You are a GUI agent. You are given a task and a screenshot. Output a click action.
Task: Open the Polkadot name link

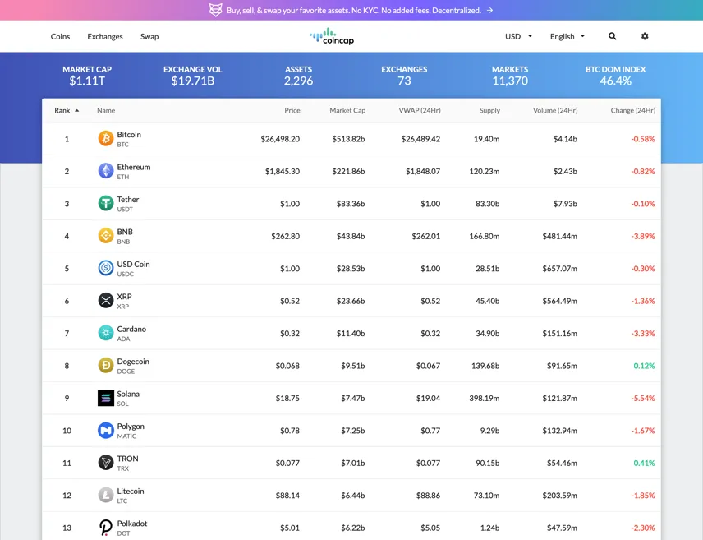[x=131, y=524]
